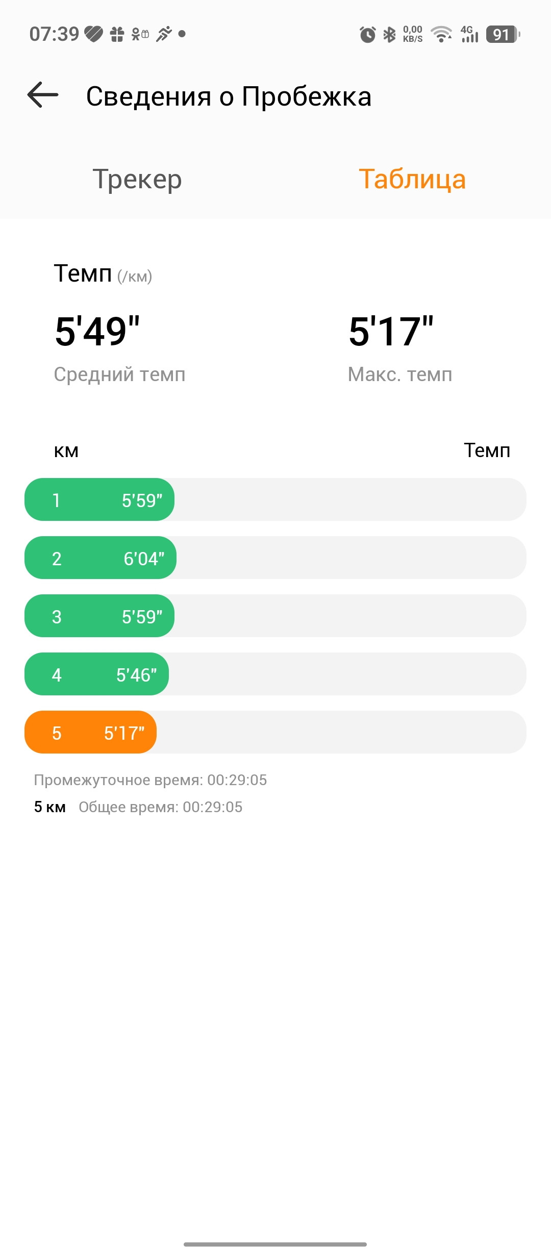Tap the battery level 91 indicator
Image resolution: width=551 pixels, height=1255 pixels.
[x=503, y=34]
